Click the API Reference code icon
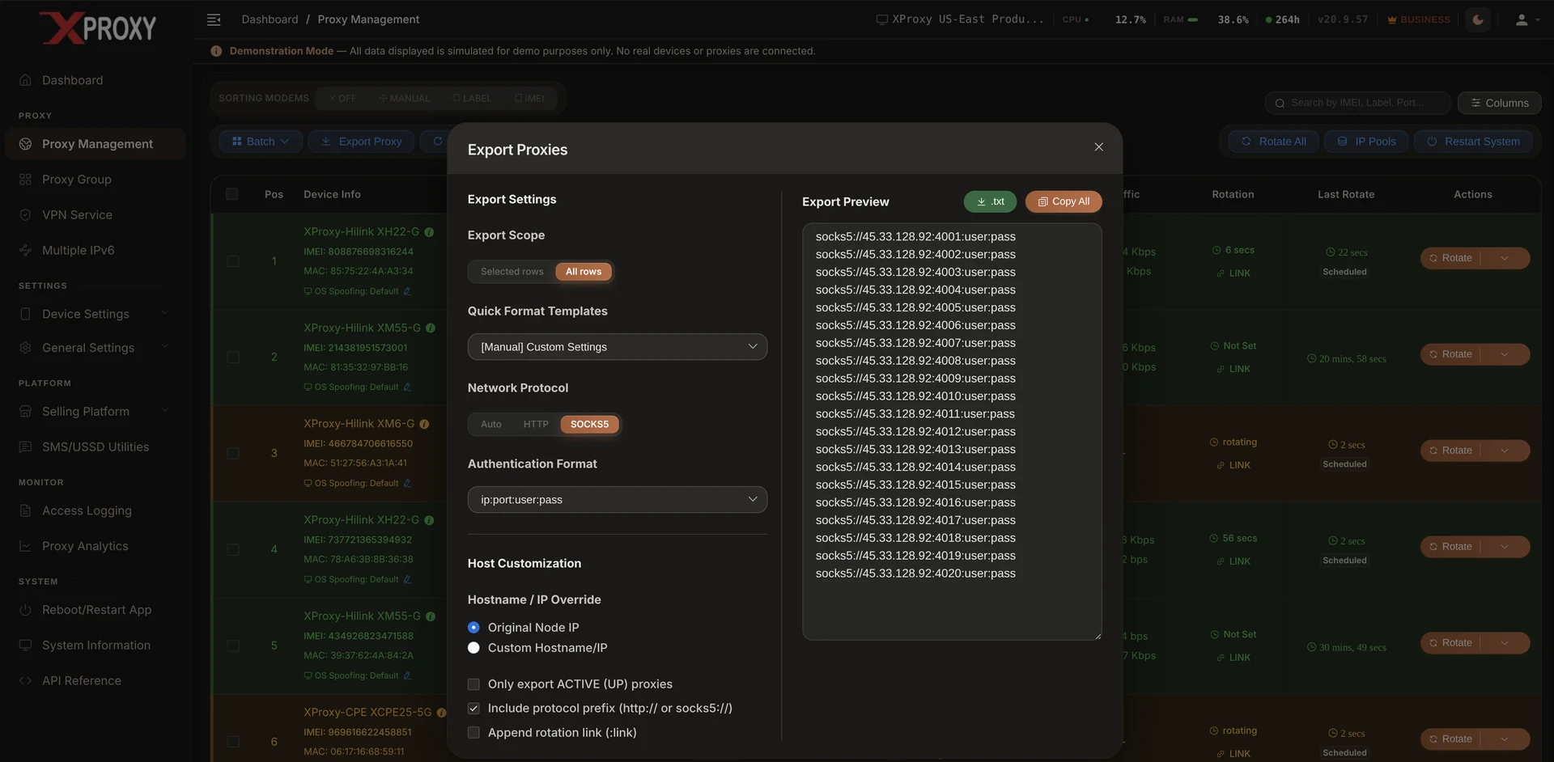The image size is (1554, 762). (25, 681)
